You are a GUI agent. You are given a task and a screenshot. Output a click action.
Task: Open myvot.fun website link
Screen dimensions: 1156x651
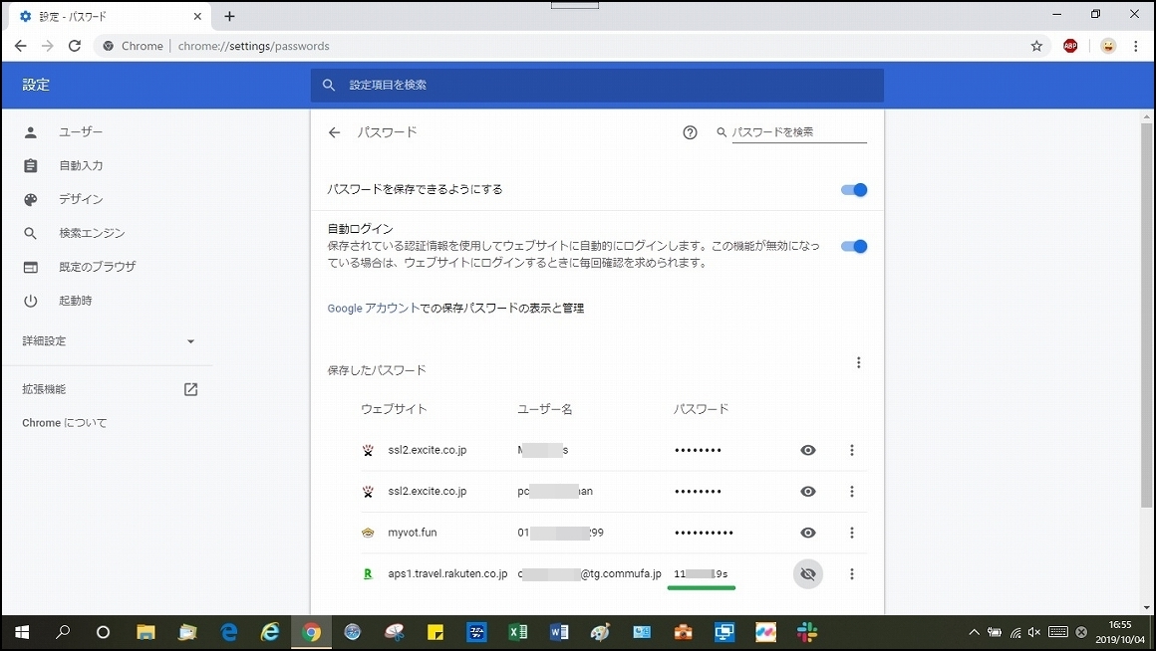(x=413, y=533)
